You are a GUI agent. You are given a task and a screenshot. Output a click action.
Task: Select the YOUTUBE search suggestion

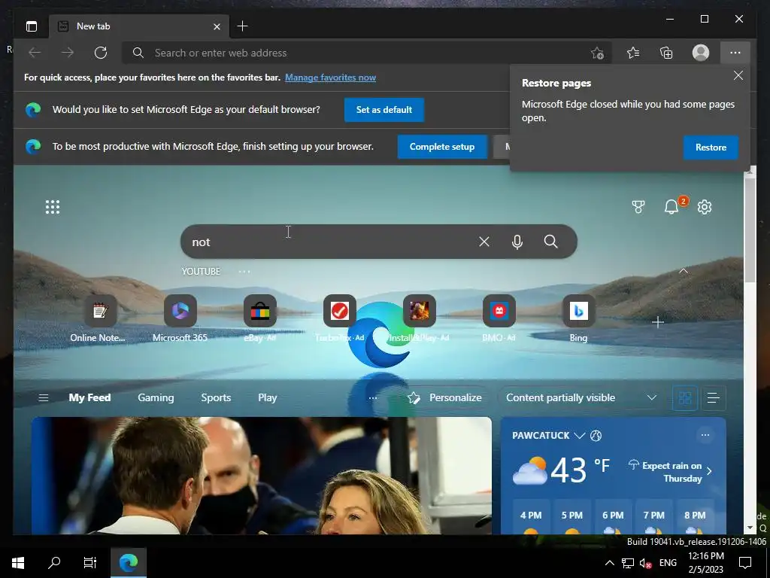tap(201, 271)
